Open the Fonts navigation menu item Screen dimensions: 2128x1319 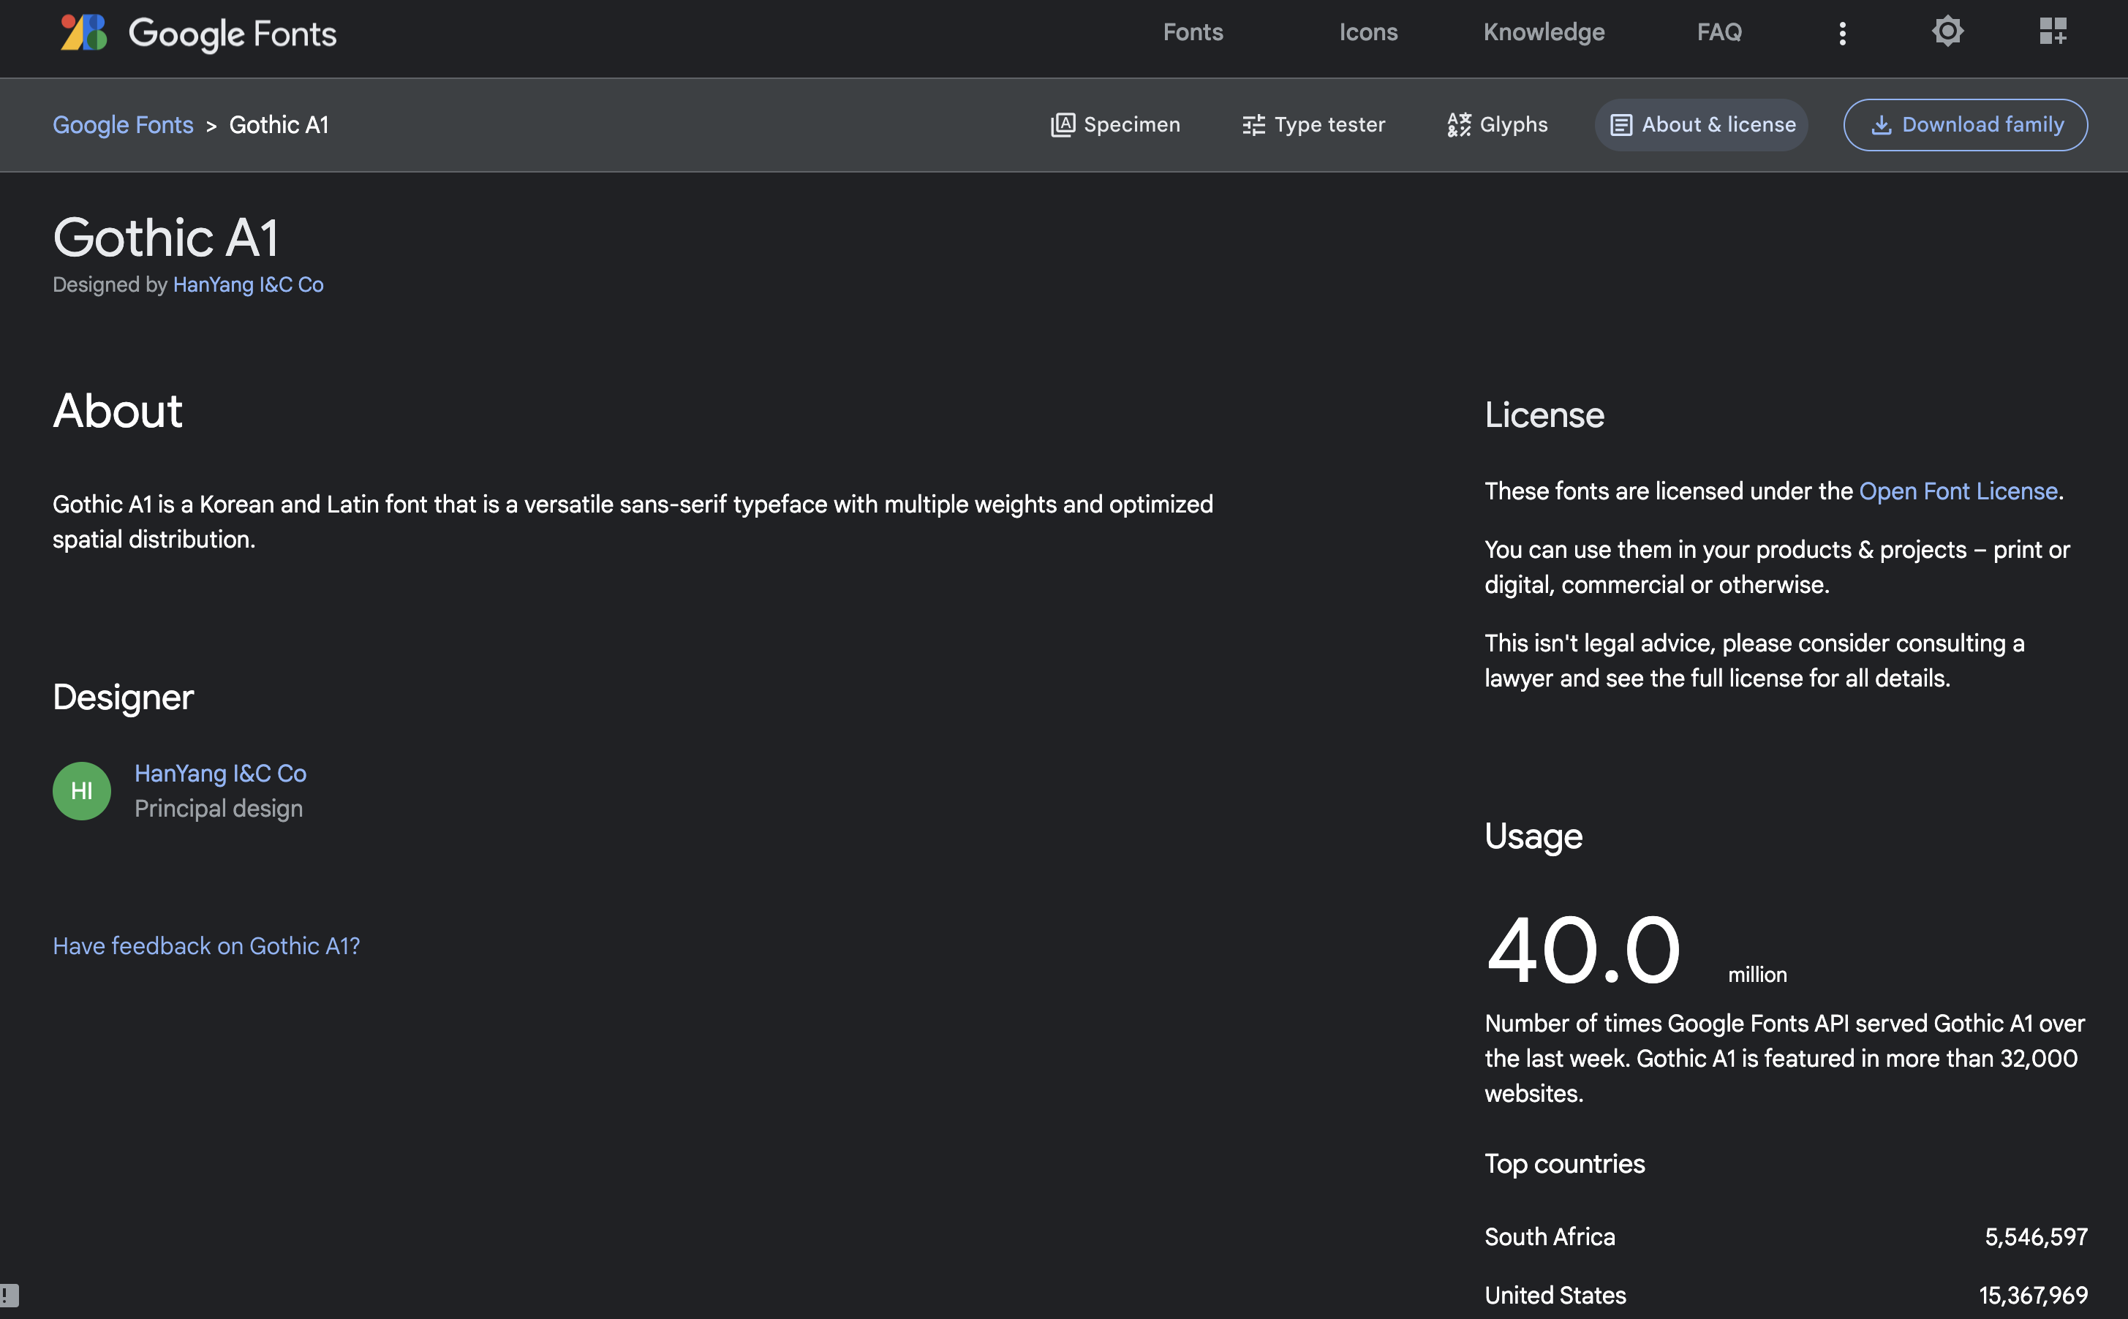click(1193, 32)
